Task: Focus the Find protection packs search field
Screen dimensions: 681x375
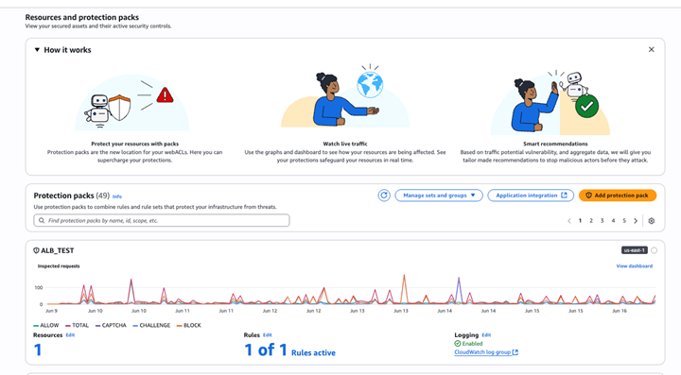Action: coord(162,220)
